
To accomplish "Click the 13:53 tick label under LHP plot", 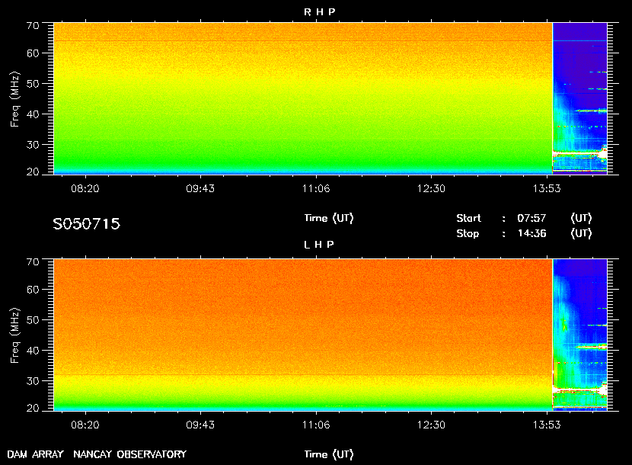I will (x=547, y=425).
